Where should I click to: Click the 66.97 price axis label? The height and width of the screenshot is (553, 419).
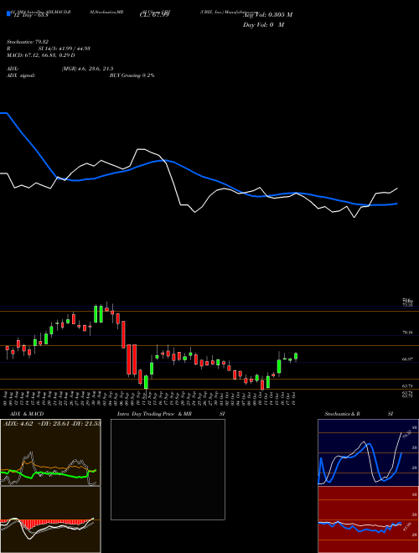pyautogui.click(x=407, y=359)
